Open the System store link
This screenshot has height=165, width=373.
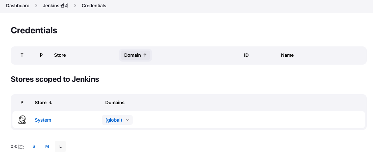[43, 120]
